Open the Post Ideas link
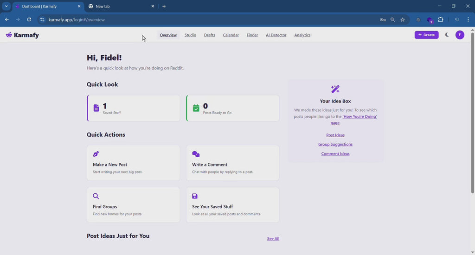Viewport: 475px width, 255px height. click(x=335, y=135)
